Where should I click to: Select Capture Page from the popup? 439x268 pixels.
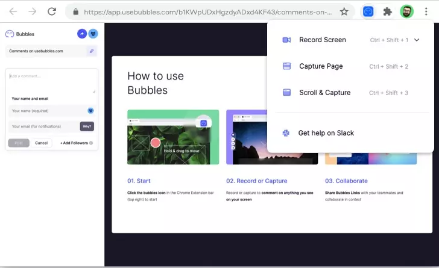pyautogui.click(x=321, y=66)
